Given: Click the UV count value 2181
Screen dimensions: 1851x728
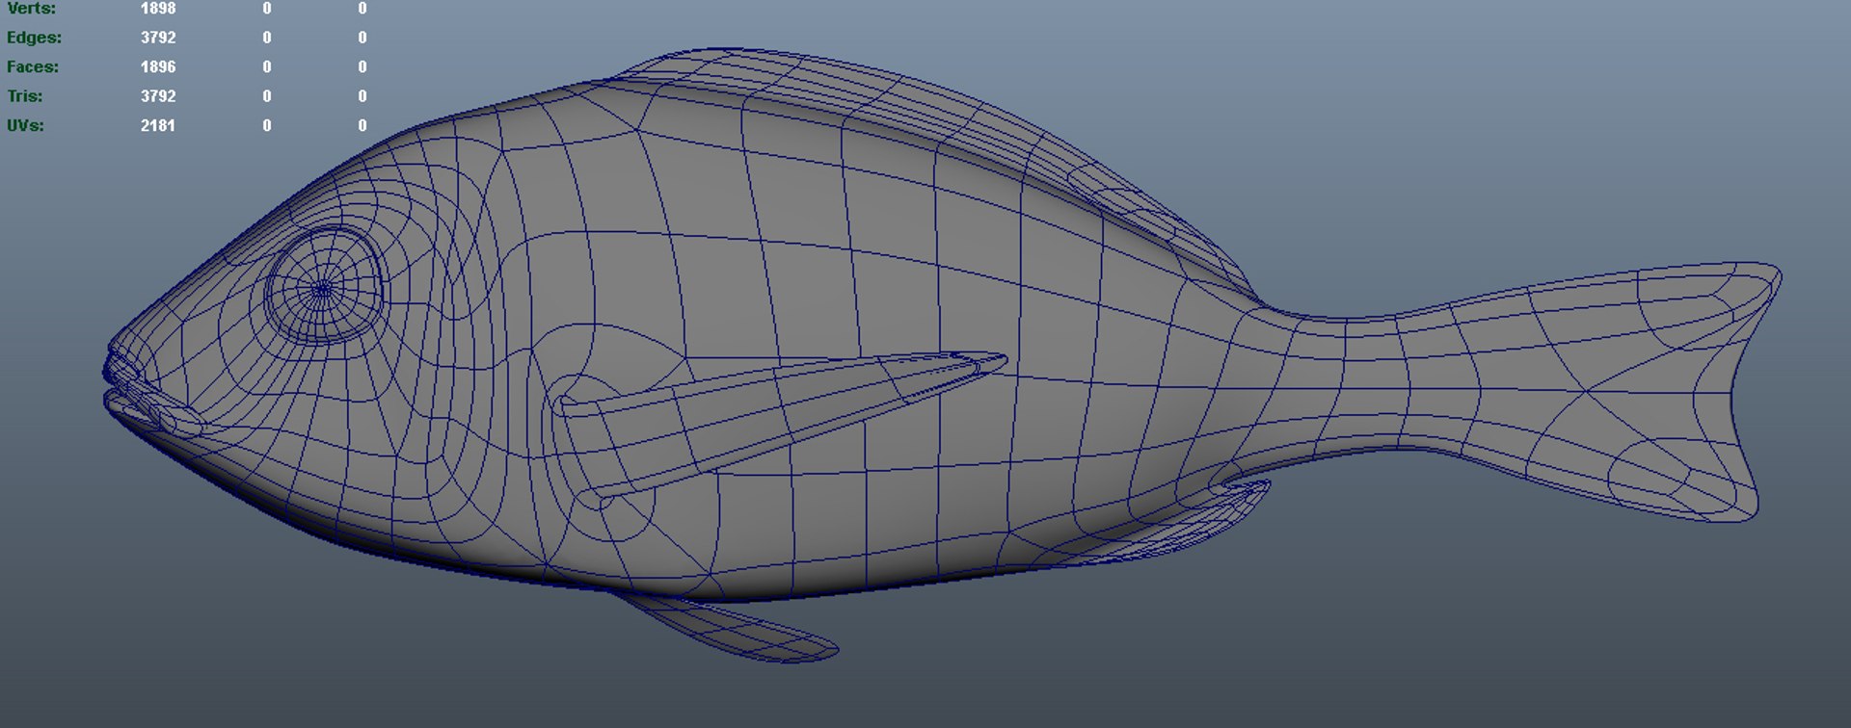Looking at the screenshot, I should point(158,125).
